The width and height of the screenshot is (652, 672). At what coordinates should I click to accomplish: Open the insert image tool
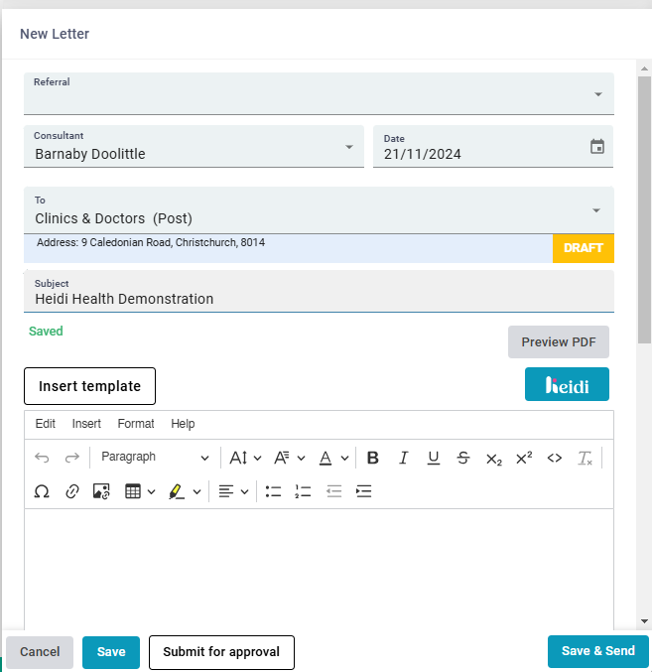point(101,491)
